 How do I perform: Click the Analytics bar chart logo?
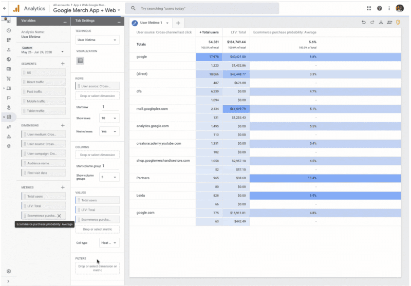(16, 9)
